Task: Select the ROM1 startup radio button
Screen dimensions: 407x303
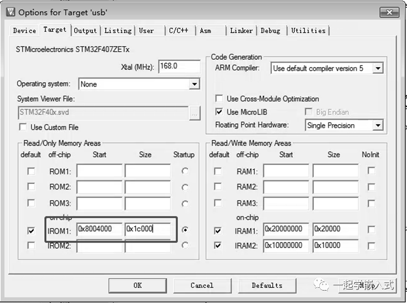Action: pyautogui.click(x=184, y=171)
